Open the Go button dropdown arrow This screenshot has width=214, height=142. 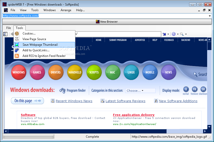[168, 34]
